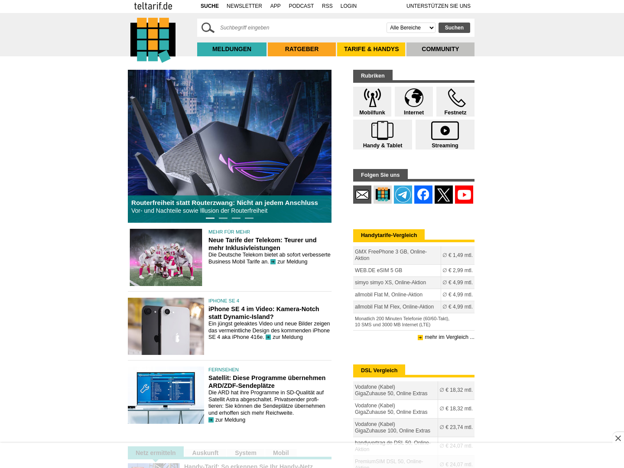Open headline 'Neue Tarife der Telekom'
624x468 pixels.
263,244
